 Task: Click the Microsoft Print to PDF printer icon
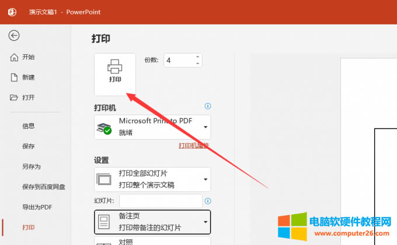point(104,127)
